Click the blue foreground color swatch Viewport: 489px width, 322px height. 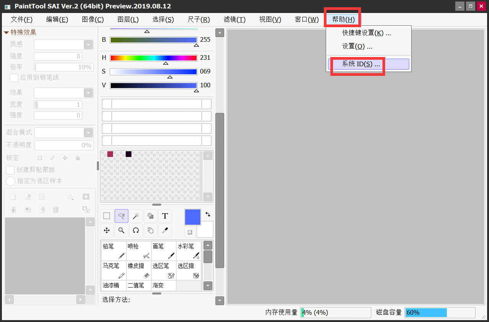pyautogui.click(x=193, y=217)
